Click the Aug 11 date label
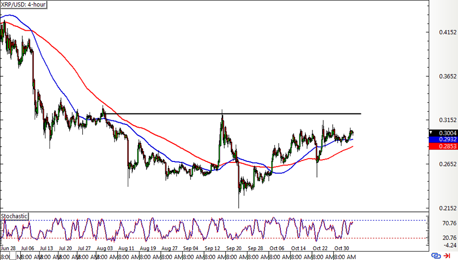 126,248
